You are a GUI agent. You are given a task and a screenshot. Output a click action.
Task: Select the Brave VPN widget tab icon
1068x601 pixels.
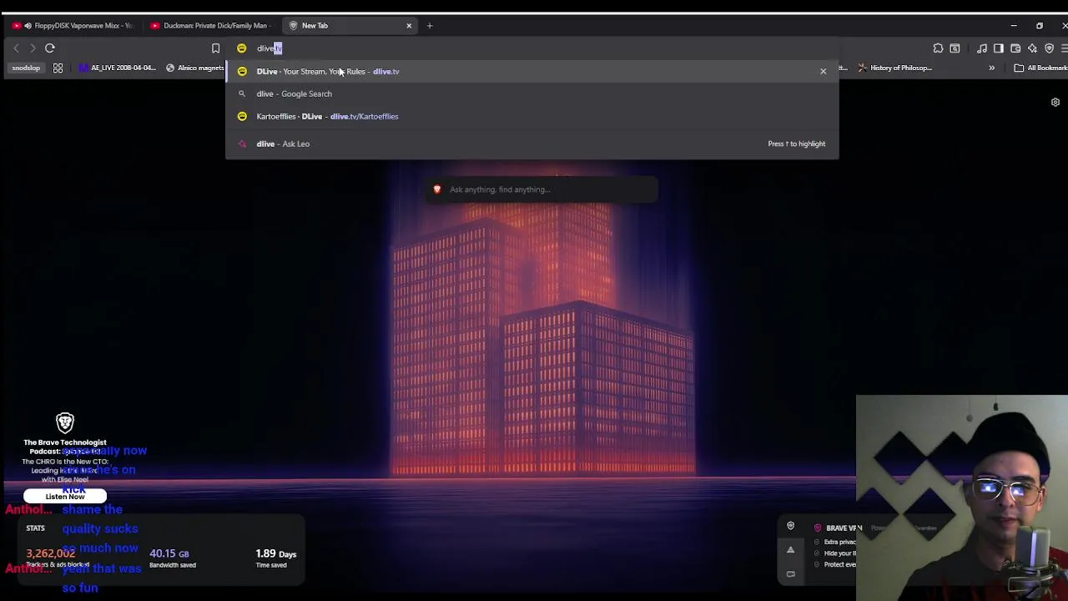point(790,526)
